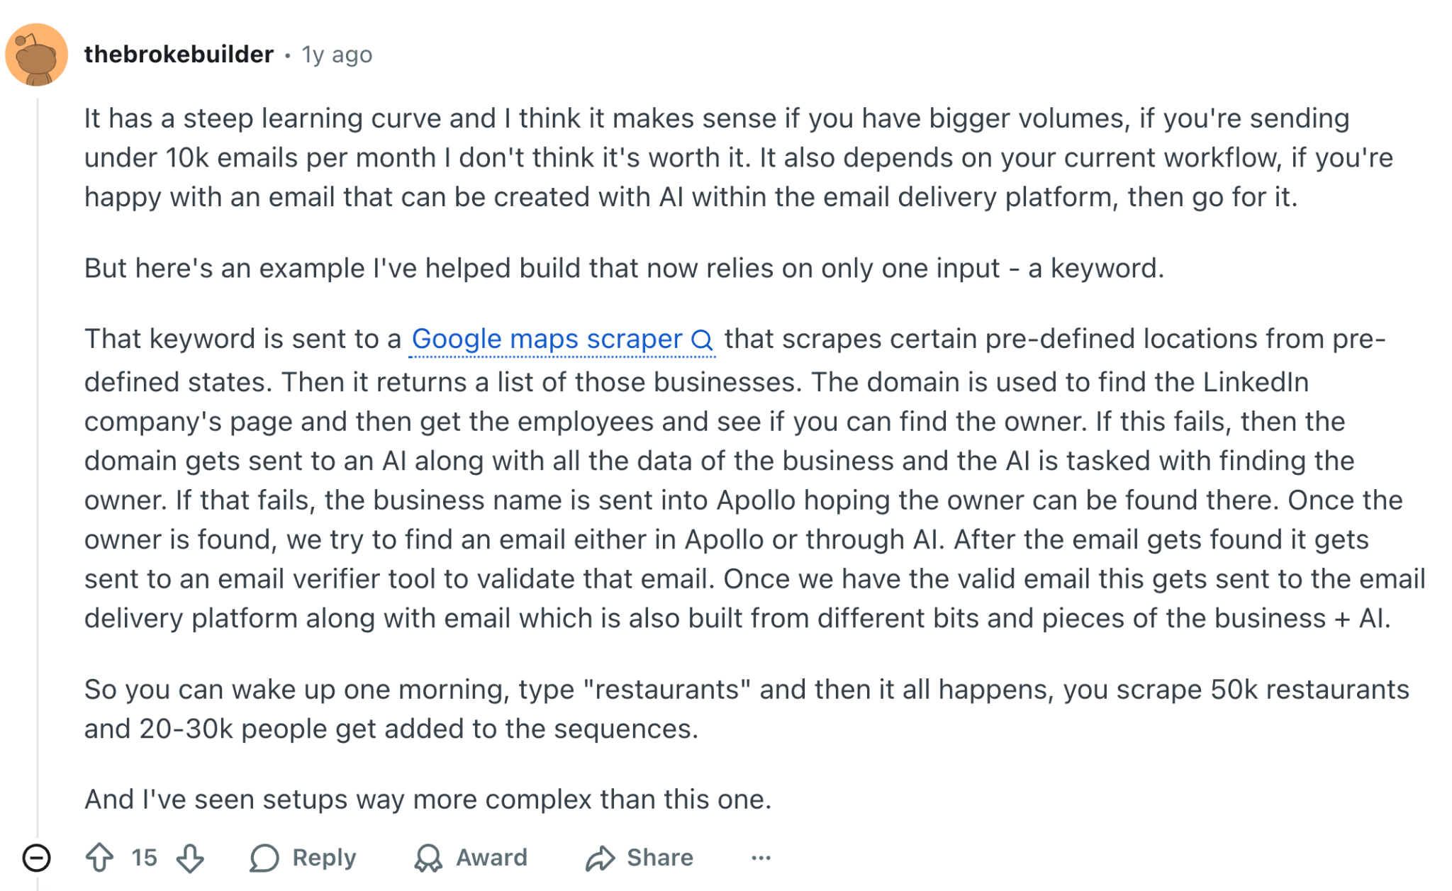This screenshot has width=1452, height=891.
Task: Open the thebrokebuilder user profile name
Action: pyautogui.click(x=179, y=55)
